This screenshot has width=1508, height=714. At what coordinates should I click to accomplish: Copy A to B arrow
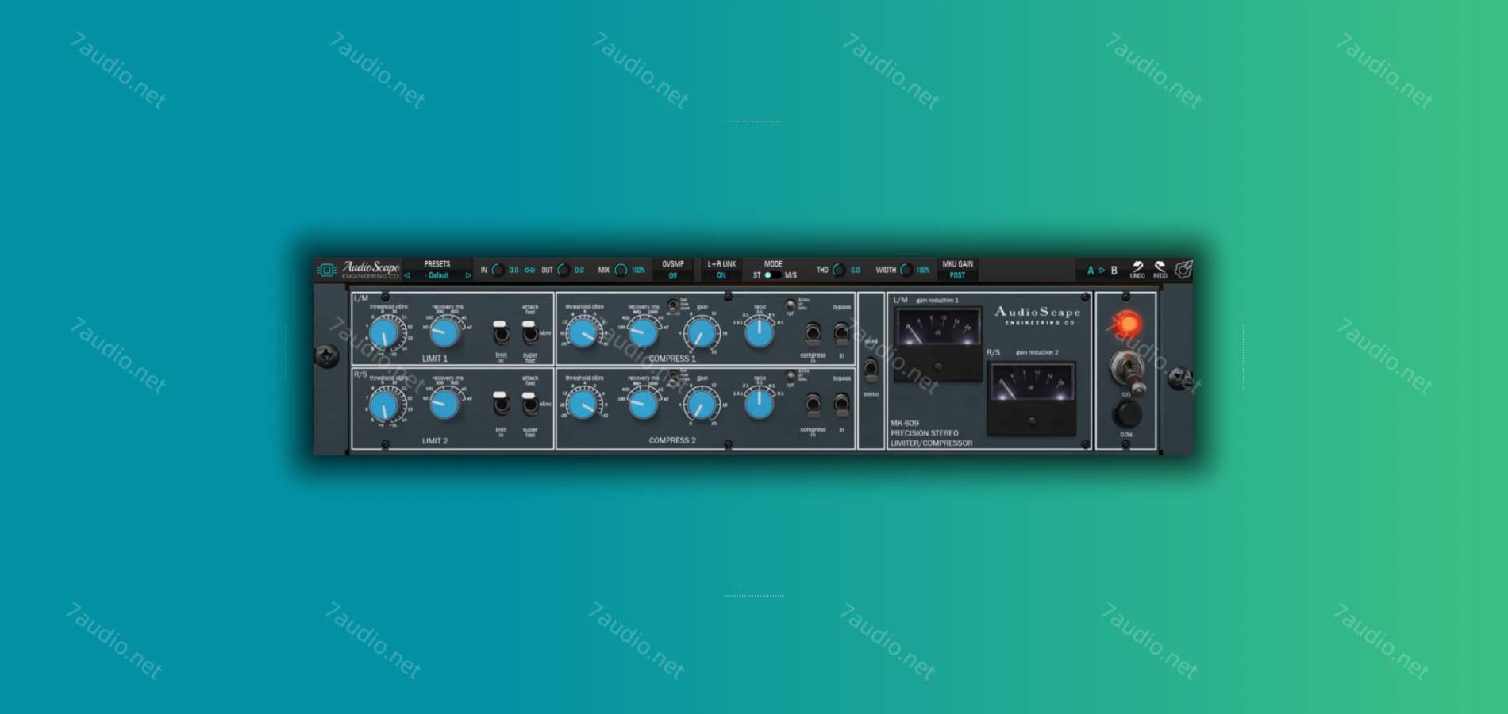[x=1102, y=271]
